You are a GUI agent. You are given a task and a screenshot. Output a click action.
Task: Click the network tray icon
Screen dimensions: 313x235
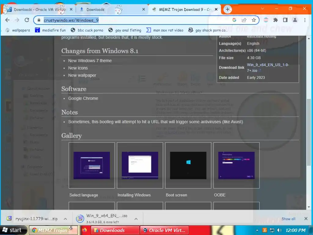tap(272, 230)
